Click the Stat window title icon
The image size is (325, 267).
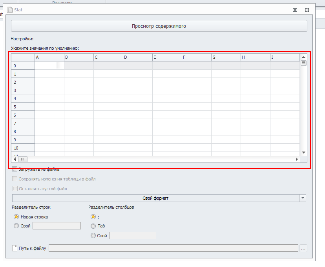coord(10,10)
